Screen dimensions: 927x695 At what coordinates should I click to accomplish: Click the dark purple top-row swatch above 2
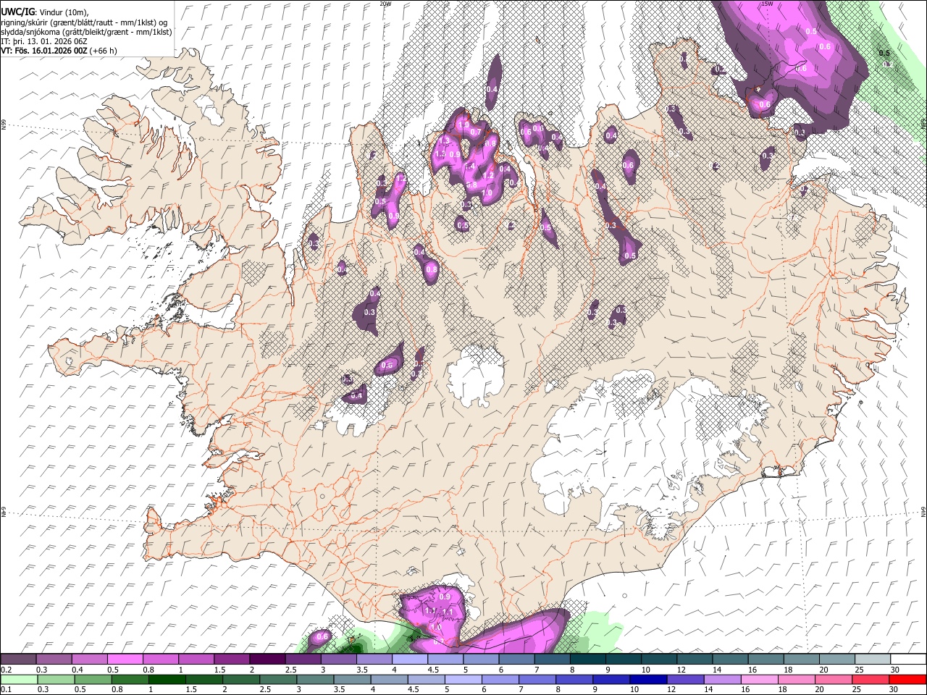point(267,659)
